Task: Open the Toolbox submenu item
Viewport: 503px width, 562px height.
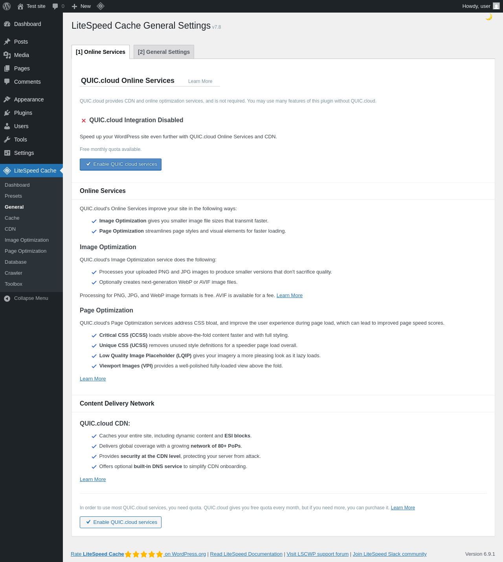Action: [13, 284]
